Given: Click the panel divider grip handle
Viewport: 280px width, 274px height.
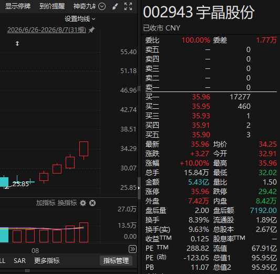Looking at the screenshot, I should point(139,88).
